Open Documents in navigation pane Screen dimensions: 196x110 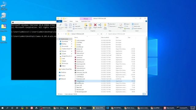point(65,46)
